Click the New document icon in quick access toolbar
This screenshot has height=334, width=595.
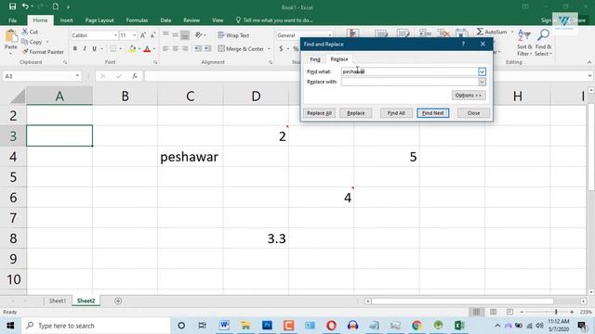(x=56, y=6)
